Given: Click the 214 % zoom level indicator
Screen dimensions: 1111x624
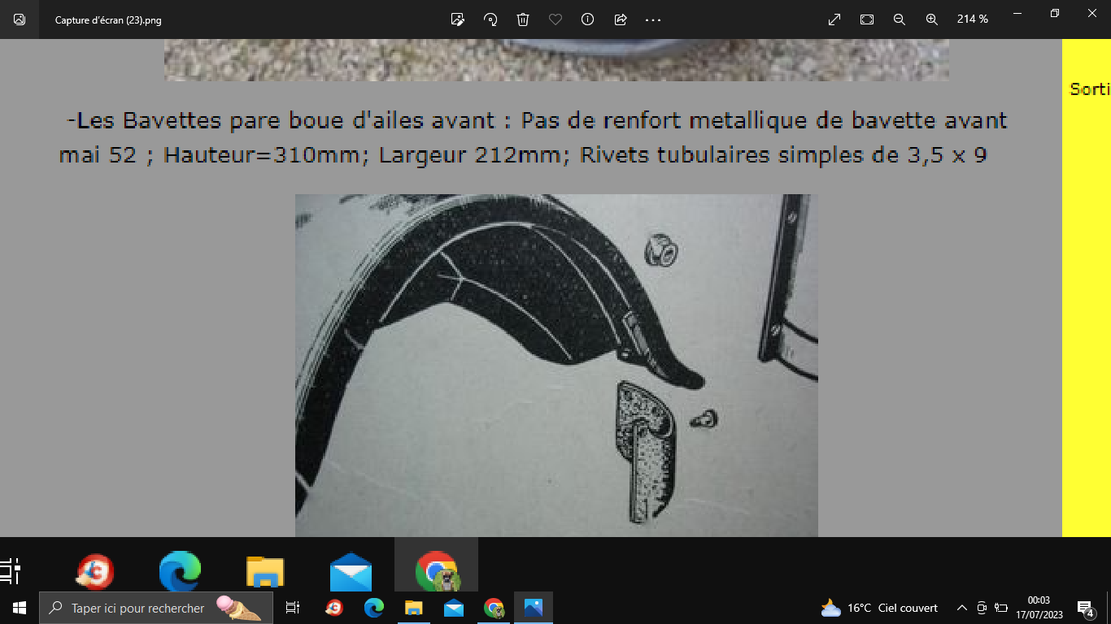Looking at the screenshot, I should tap(972, 19).
